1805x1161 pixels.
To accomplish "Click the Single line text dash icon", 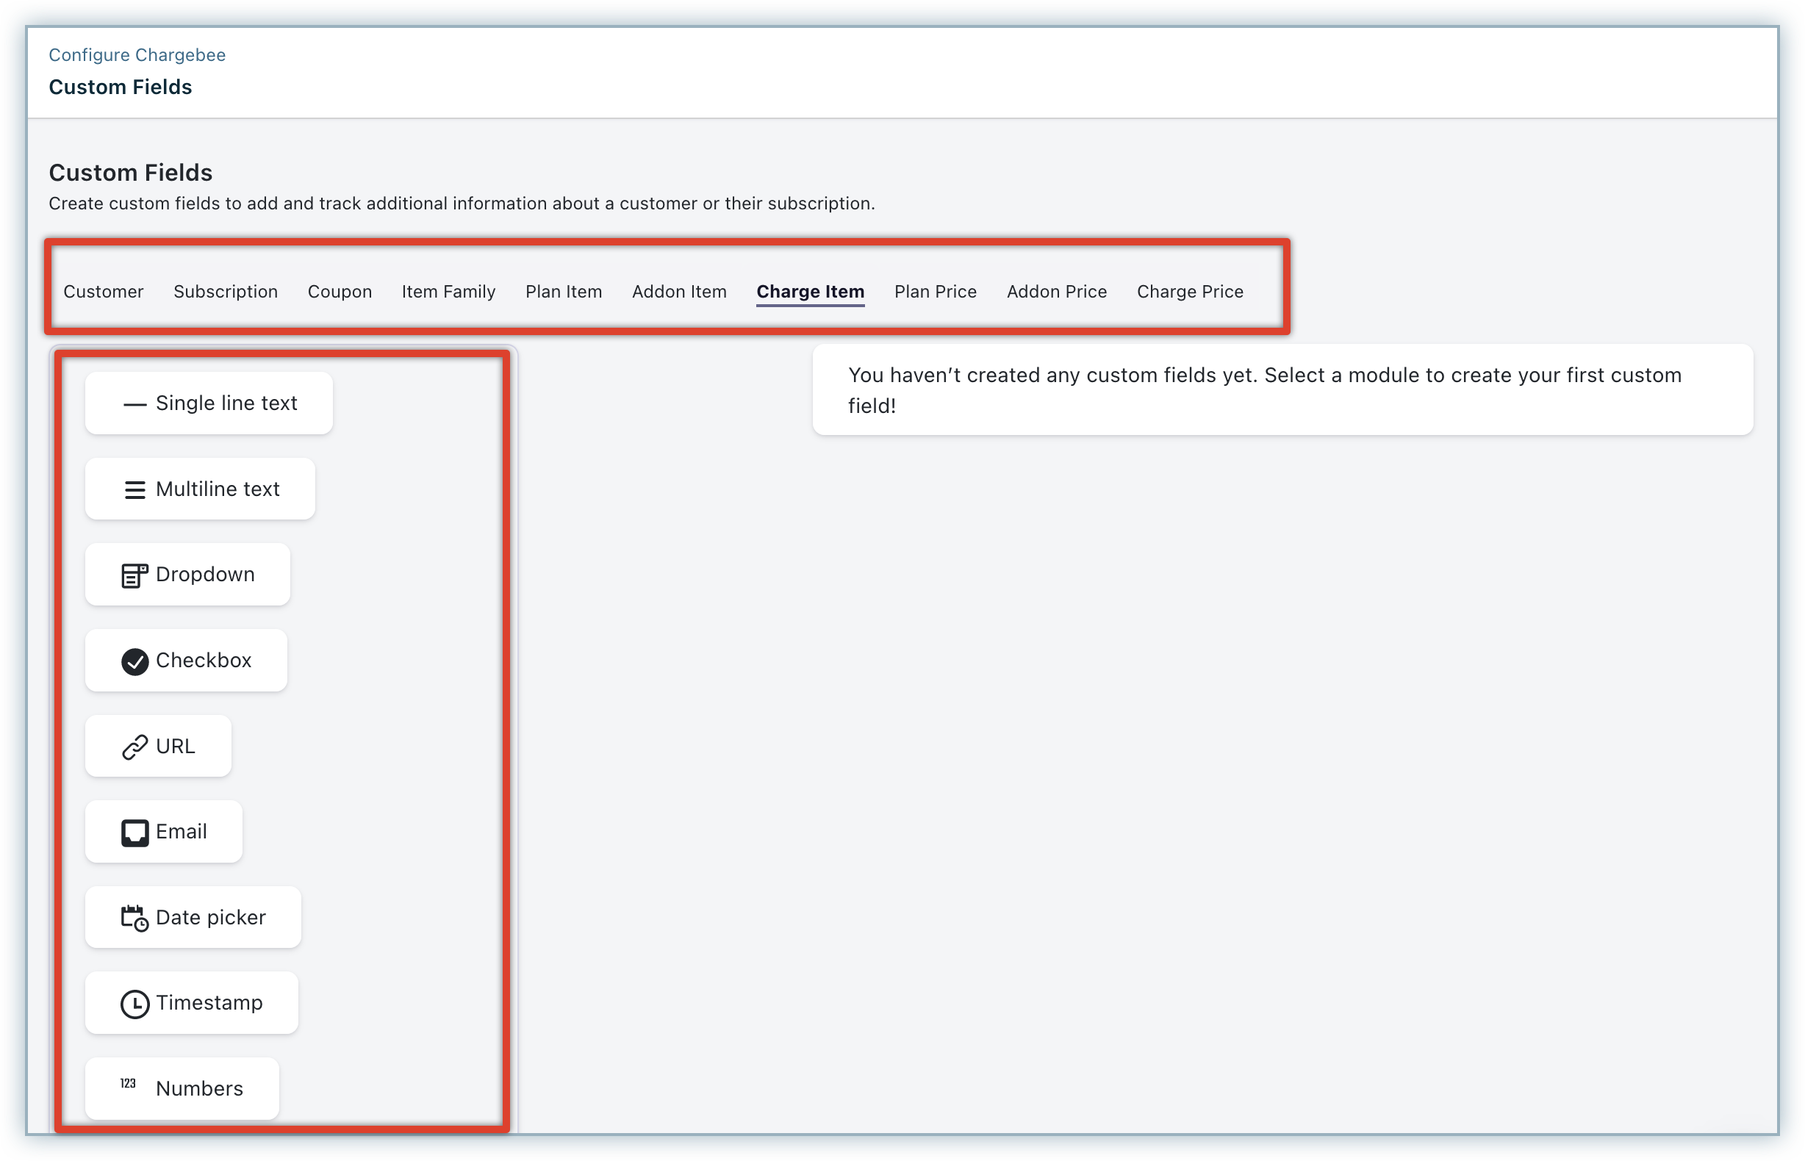I will pos(134,405).
